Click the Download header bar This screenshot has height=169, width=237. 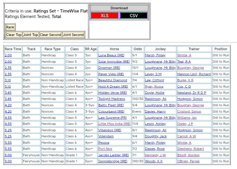tap(119, 8)
